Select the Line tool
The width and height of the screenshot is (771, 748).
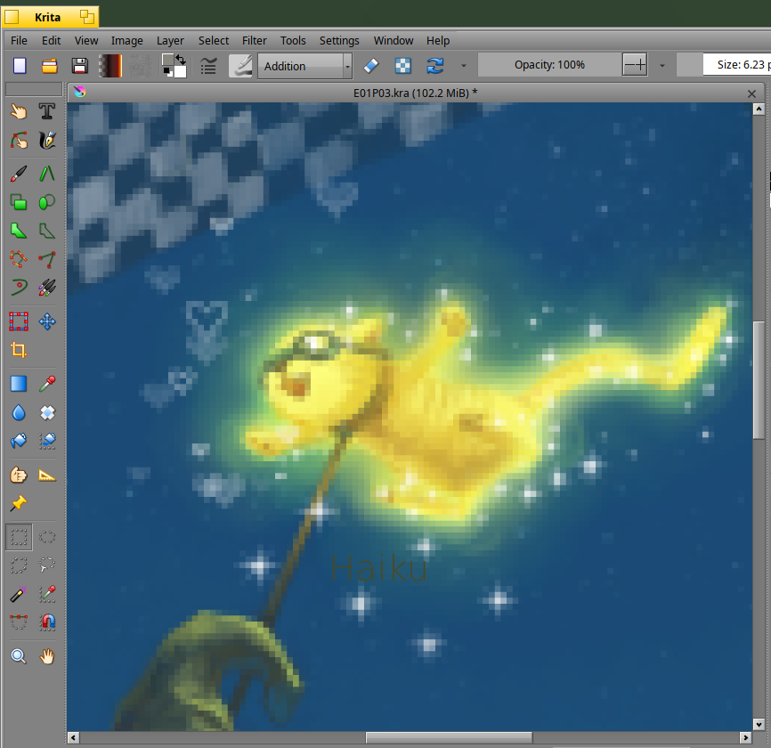tap(47, 174)
